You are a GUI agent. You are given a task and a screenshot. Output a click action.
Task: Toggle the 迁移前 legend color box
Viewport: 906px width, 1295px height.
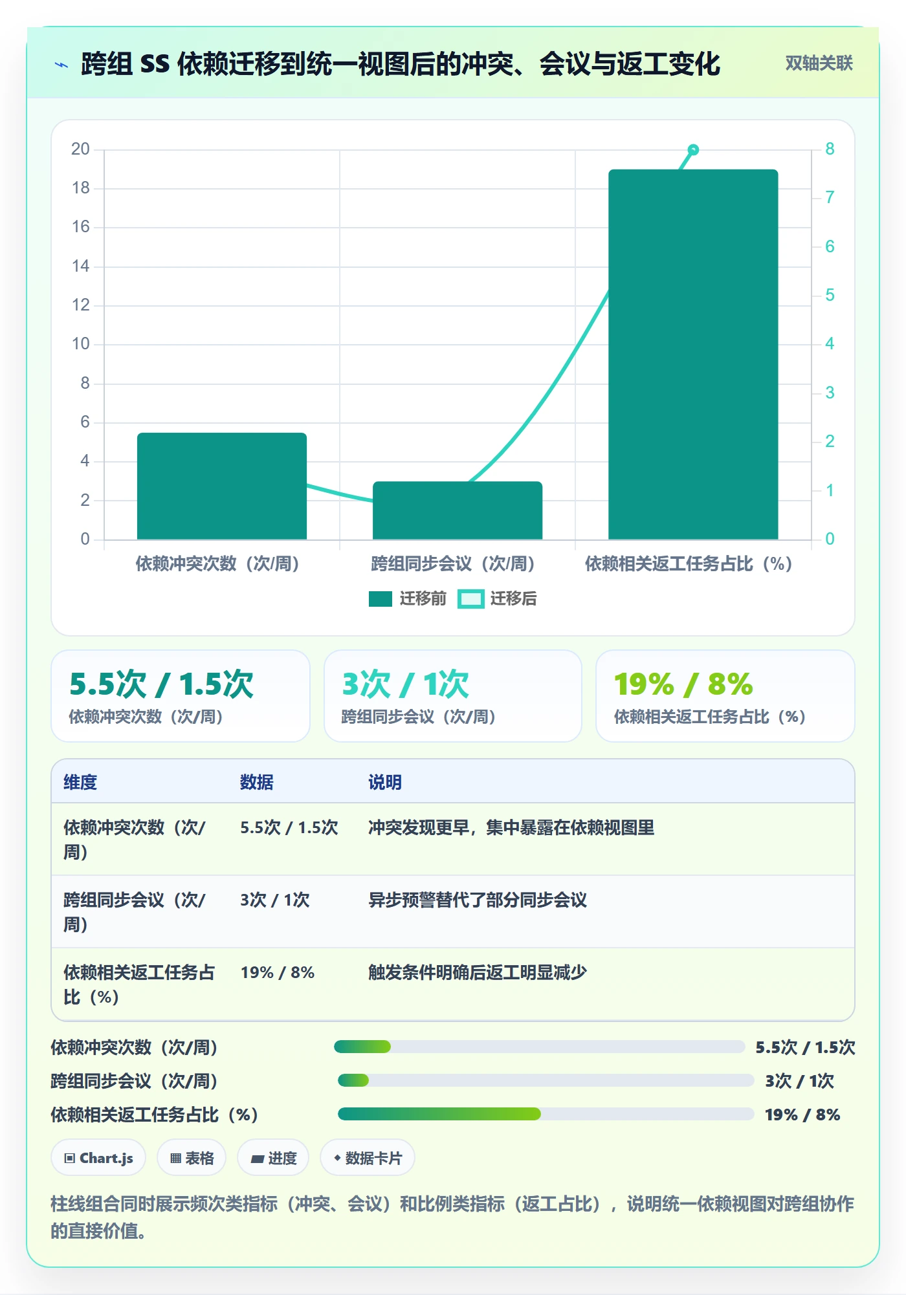click(x=381, y=599)
